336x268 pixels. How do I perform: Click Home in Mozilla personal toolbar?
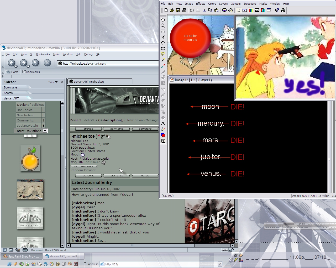tap(12, 72)
